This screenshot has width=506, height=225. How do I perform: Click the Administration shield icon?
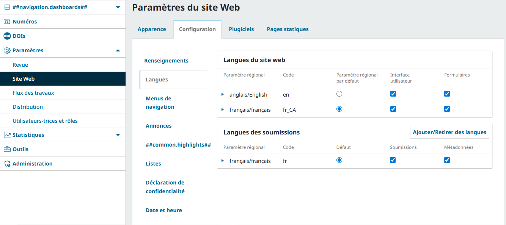click(x=7, y=164)
